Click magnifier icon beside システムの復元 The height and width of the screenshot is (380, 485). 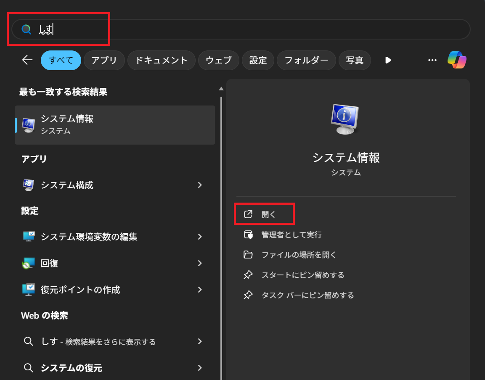29,368
